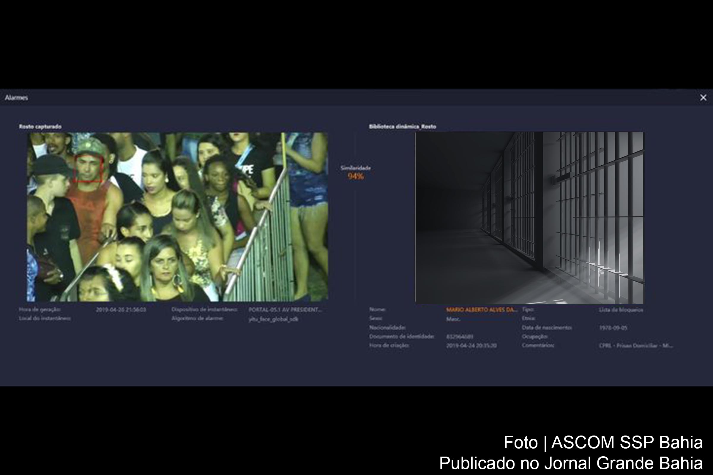Select the 'Rosto capturado' panel heading
Screen dimensions: 713x475
(x=40, y=127)
